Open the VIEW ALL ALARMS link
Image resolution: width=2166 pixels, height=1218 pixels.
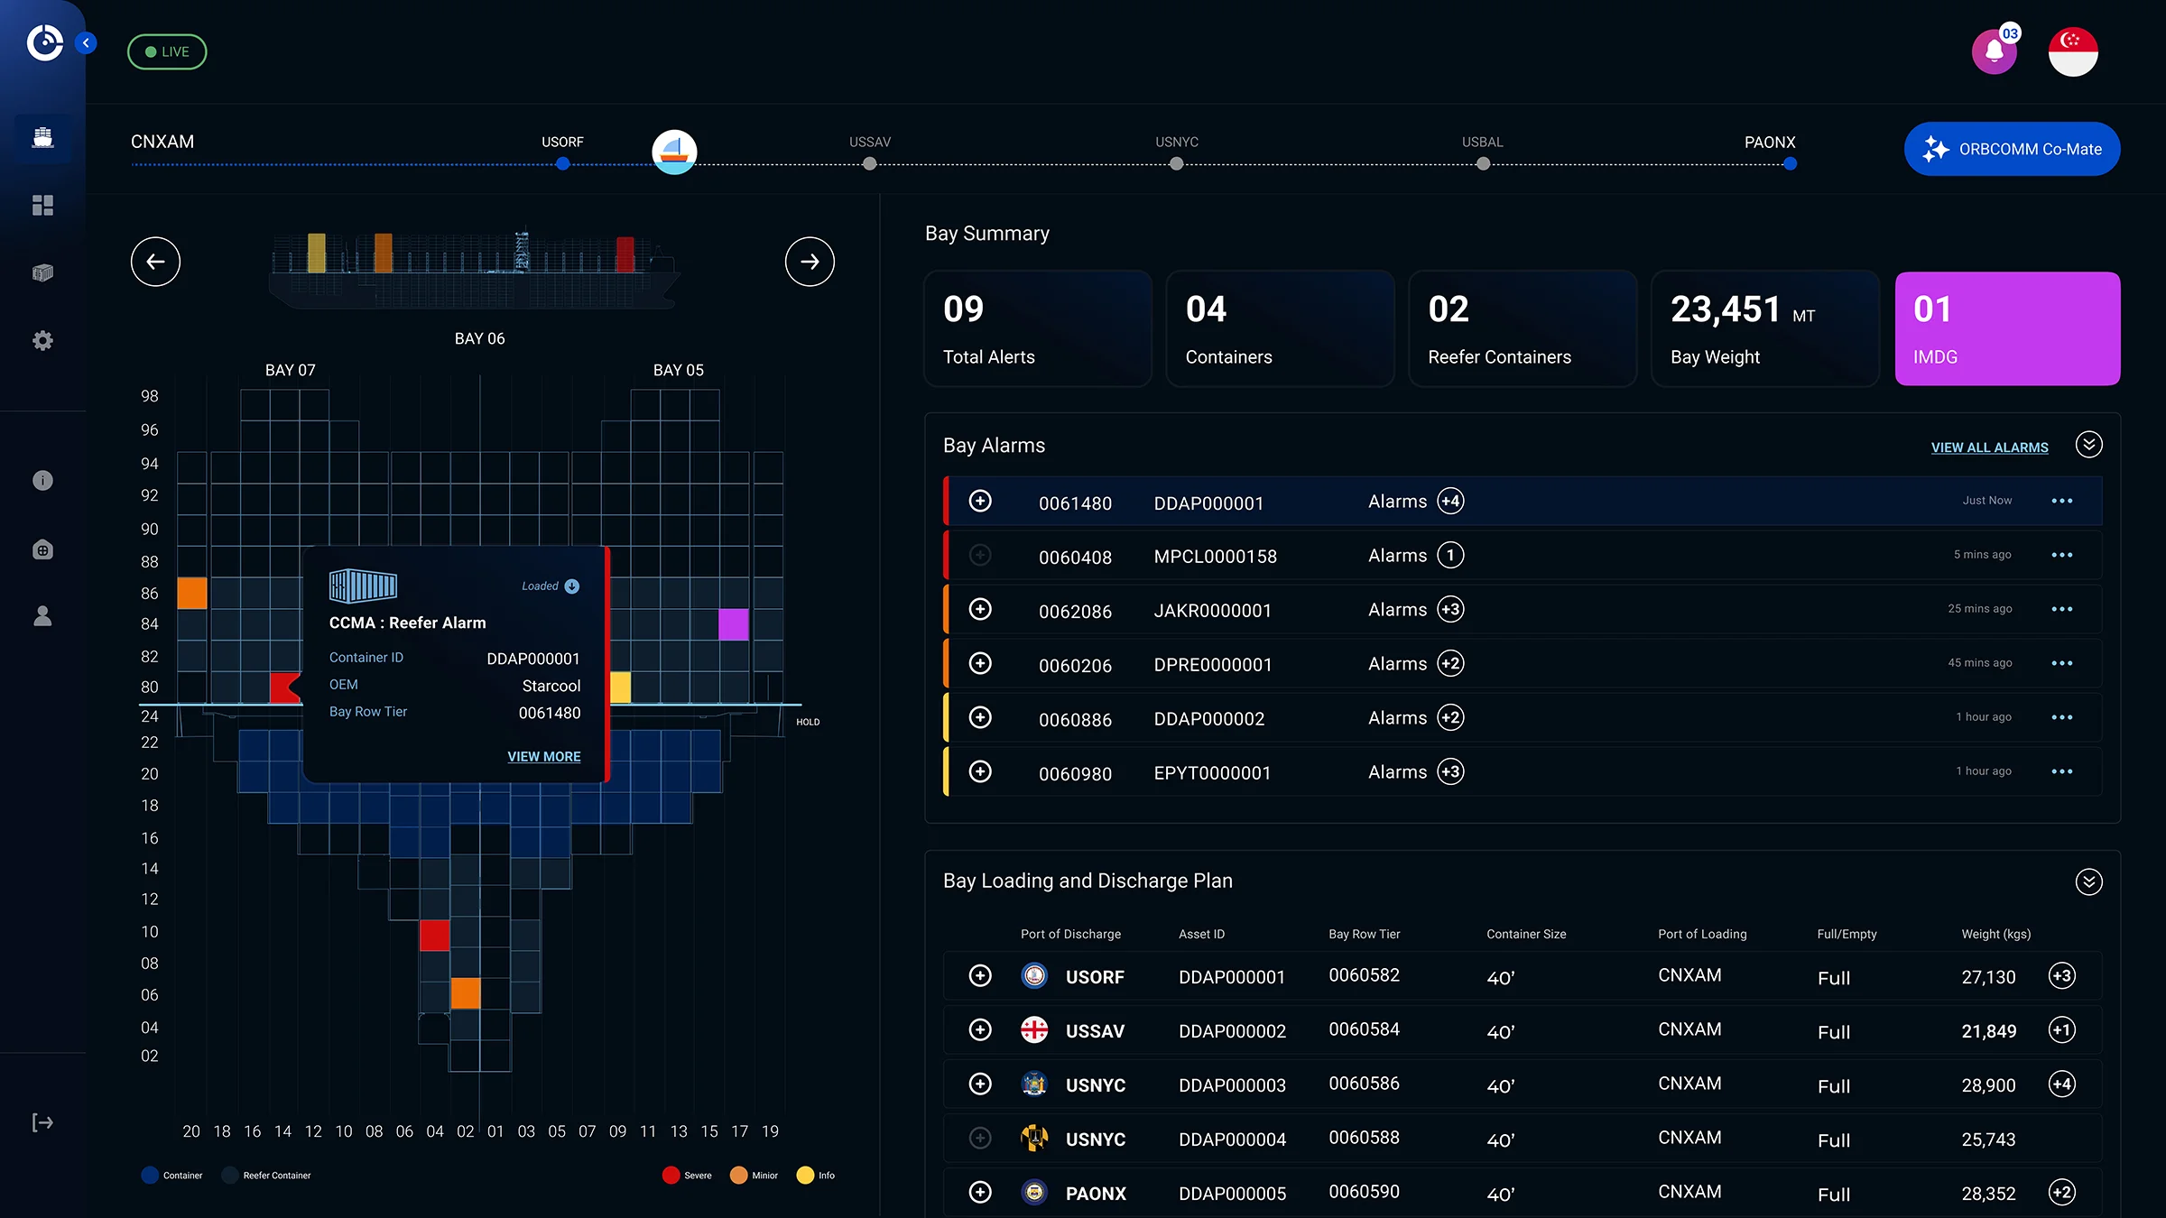1989,448
